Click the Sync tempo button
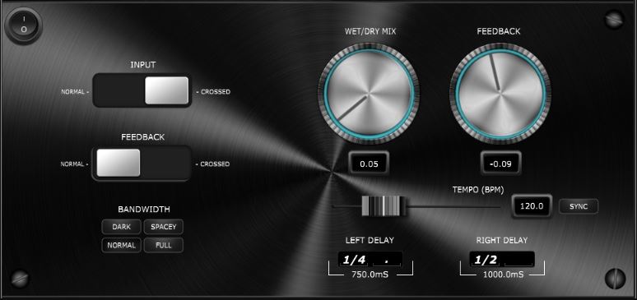 pos(579,206)
